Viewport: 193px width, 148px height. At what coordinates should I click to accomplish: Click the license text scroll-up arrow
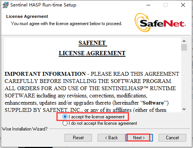tap(184, 41)
